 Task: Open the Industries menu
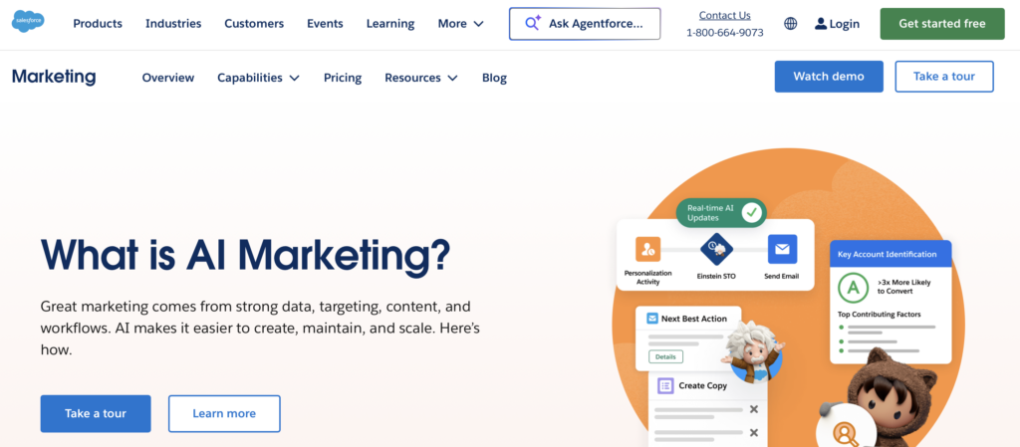point(173,23)
